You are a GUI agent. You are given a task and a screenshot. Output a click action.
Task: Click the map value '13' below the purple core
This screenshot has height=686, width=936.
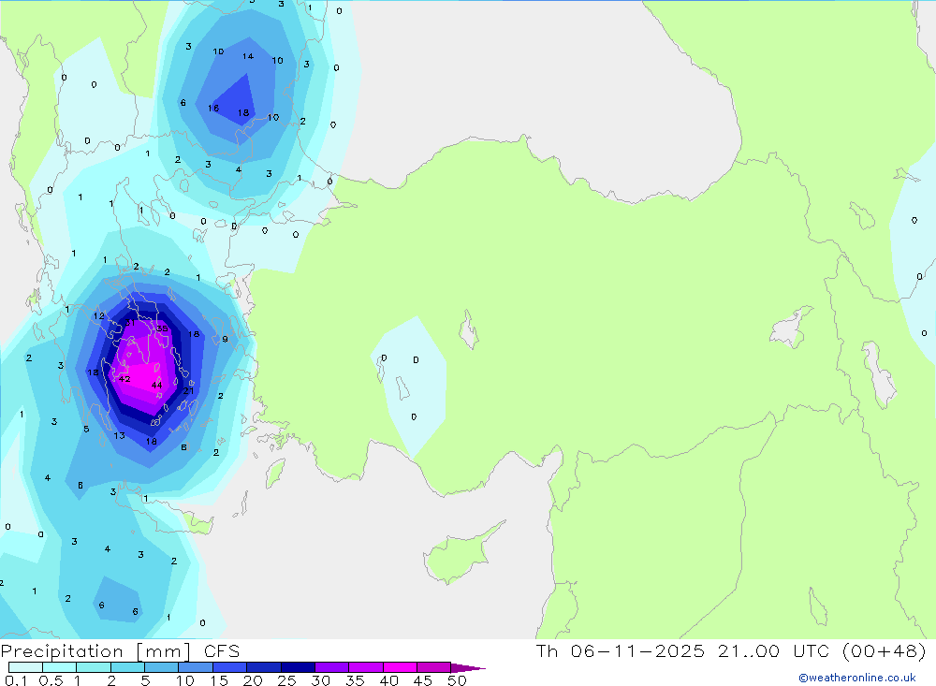pyautogui.click(x=120, y=436)
